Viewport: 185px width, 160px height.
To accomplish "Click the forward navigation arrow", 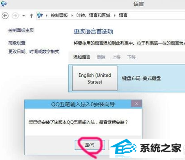I will coord(15,16).
